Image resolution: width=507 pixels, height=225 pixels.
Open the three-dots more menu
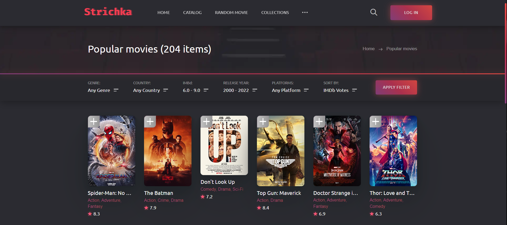[305, 12]
